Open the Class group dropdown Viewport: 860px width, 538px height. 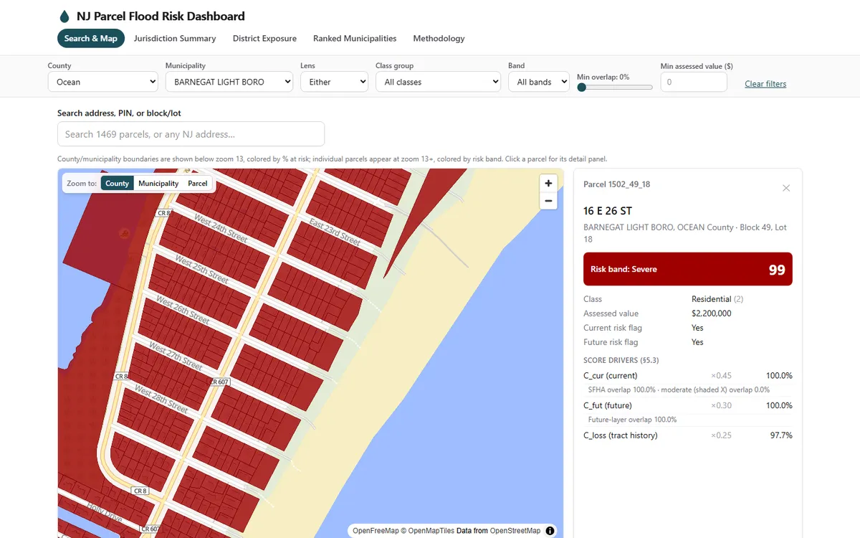438,82
